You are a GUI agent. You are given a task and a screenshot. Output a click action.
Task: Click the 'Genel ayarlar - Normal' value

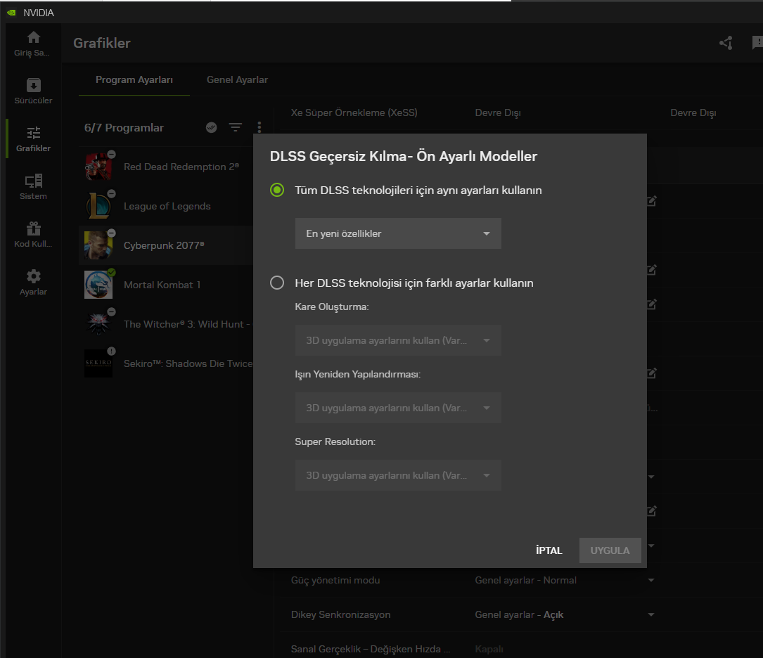pos(525,580)
